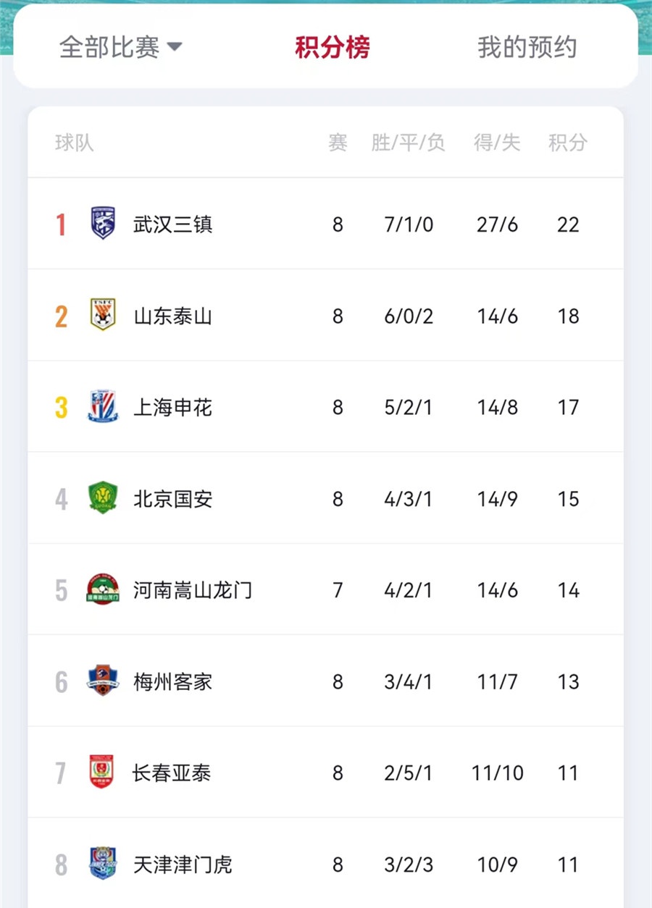The height and width of the screenshot is (908, 652).
Task: Open the 武汉三镇 team name link
Action: [x=172, y=224]
